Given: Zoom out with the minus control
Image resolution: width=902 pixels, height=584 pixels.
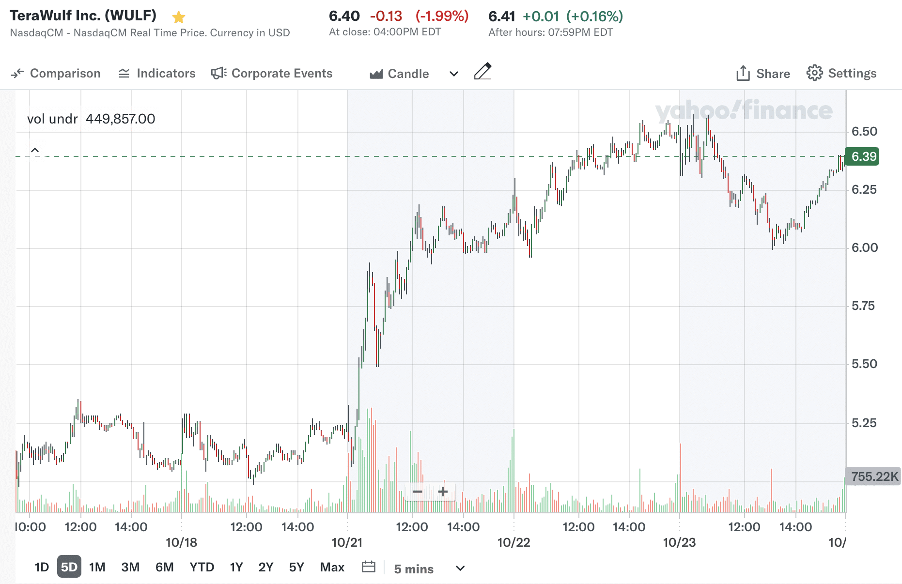Looking at the screenshot, I should click(418, 492).
